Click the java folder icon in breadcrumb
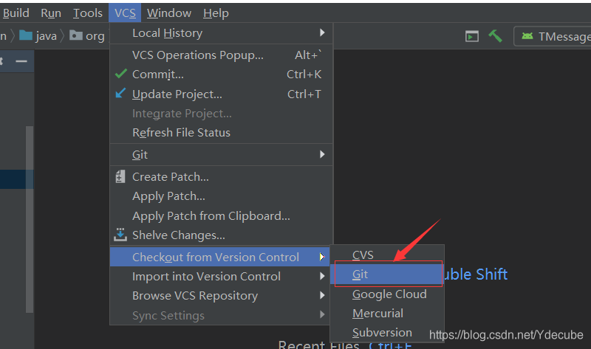The height and width of the screenshot is (349, 591). coord(26,35)
